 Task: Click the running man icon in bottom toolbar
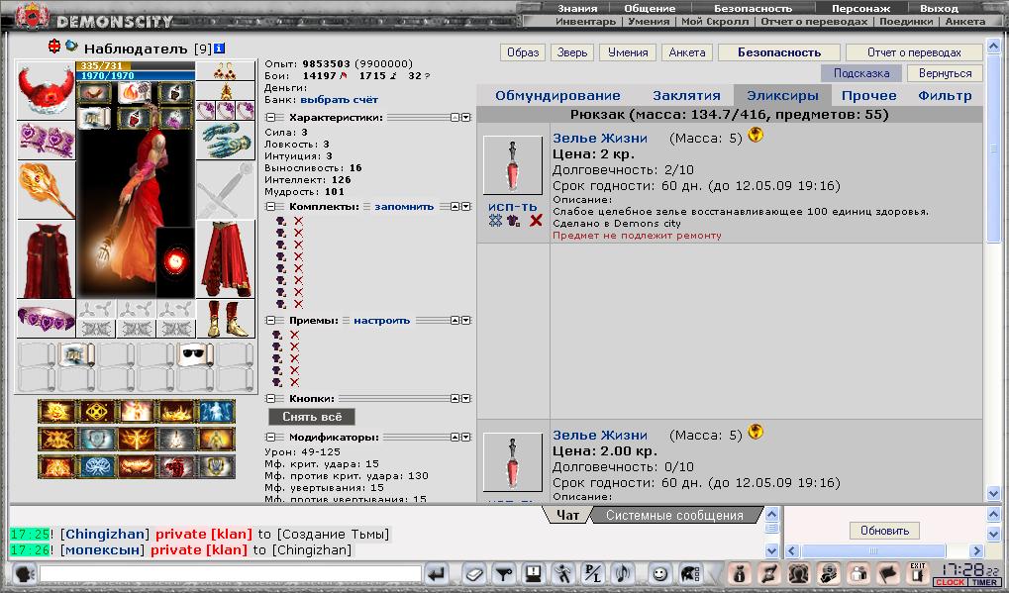point(563,574)
